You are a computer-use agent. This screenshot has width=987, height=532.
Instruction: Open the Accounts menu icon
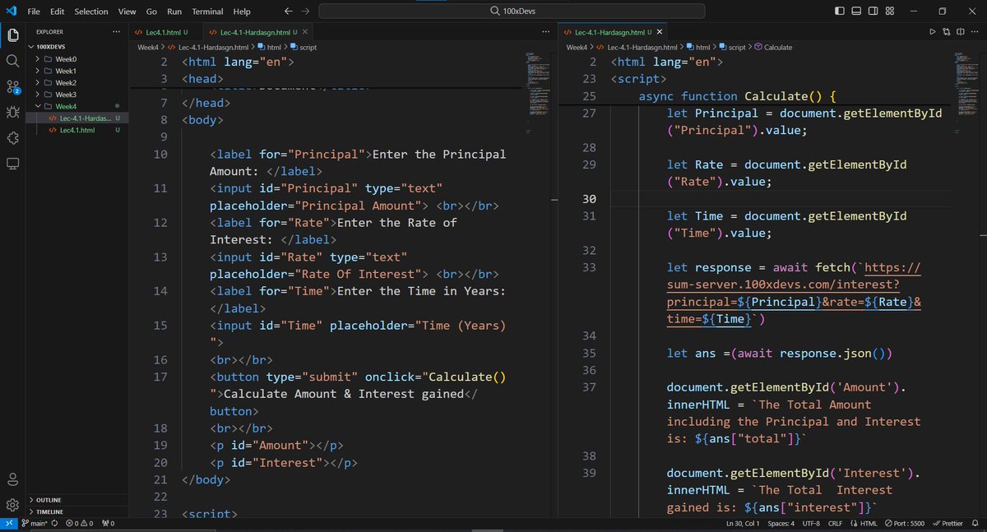pos(12,479)
